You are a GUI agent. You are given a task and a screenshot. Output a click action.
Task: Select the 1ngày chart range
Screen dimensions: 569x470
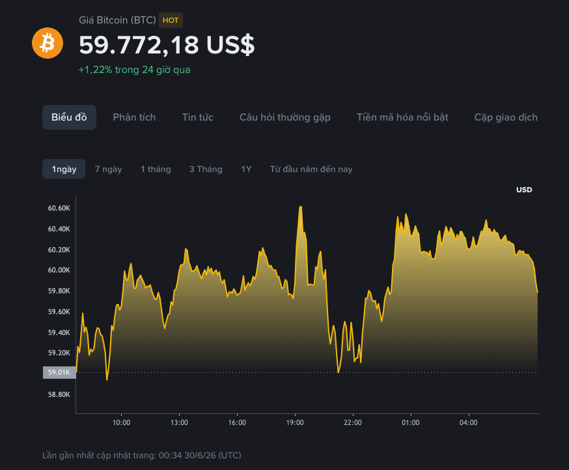pyautogui.click(x=64, y=169)
